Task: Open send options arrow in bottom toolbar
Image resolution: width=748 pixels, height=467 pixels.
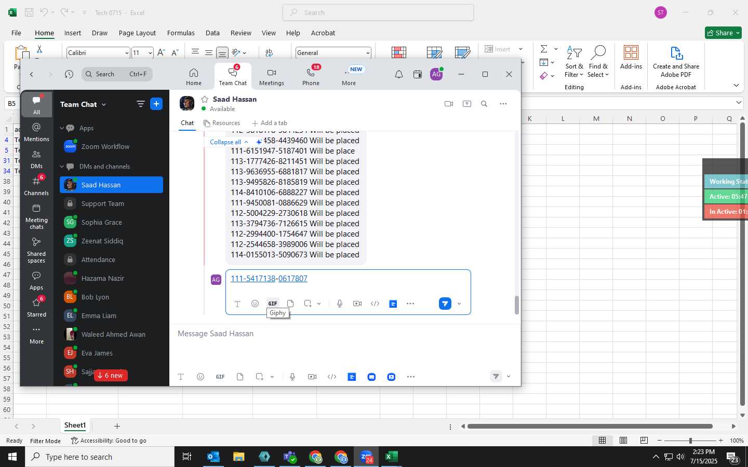Action: pyautogui.click(x=509, y=377)
